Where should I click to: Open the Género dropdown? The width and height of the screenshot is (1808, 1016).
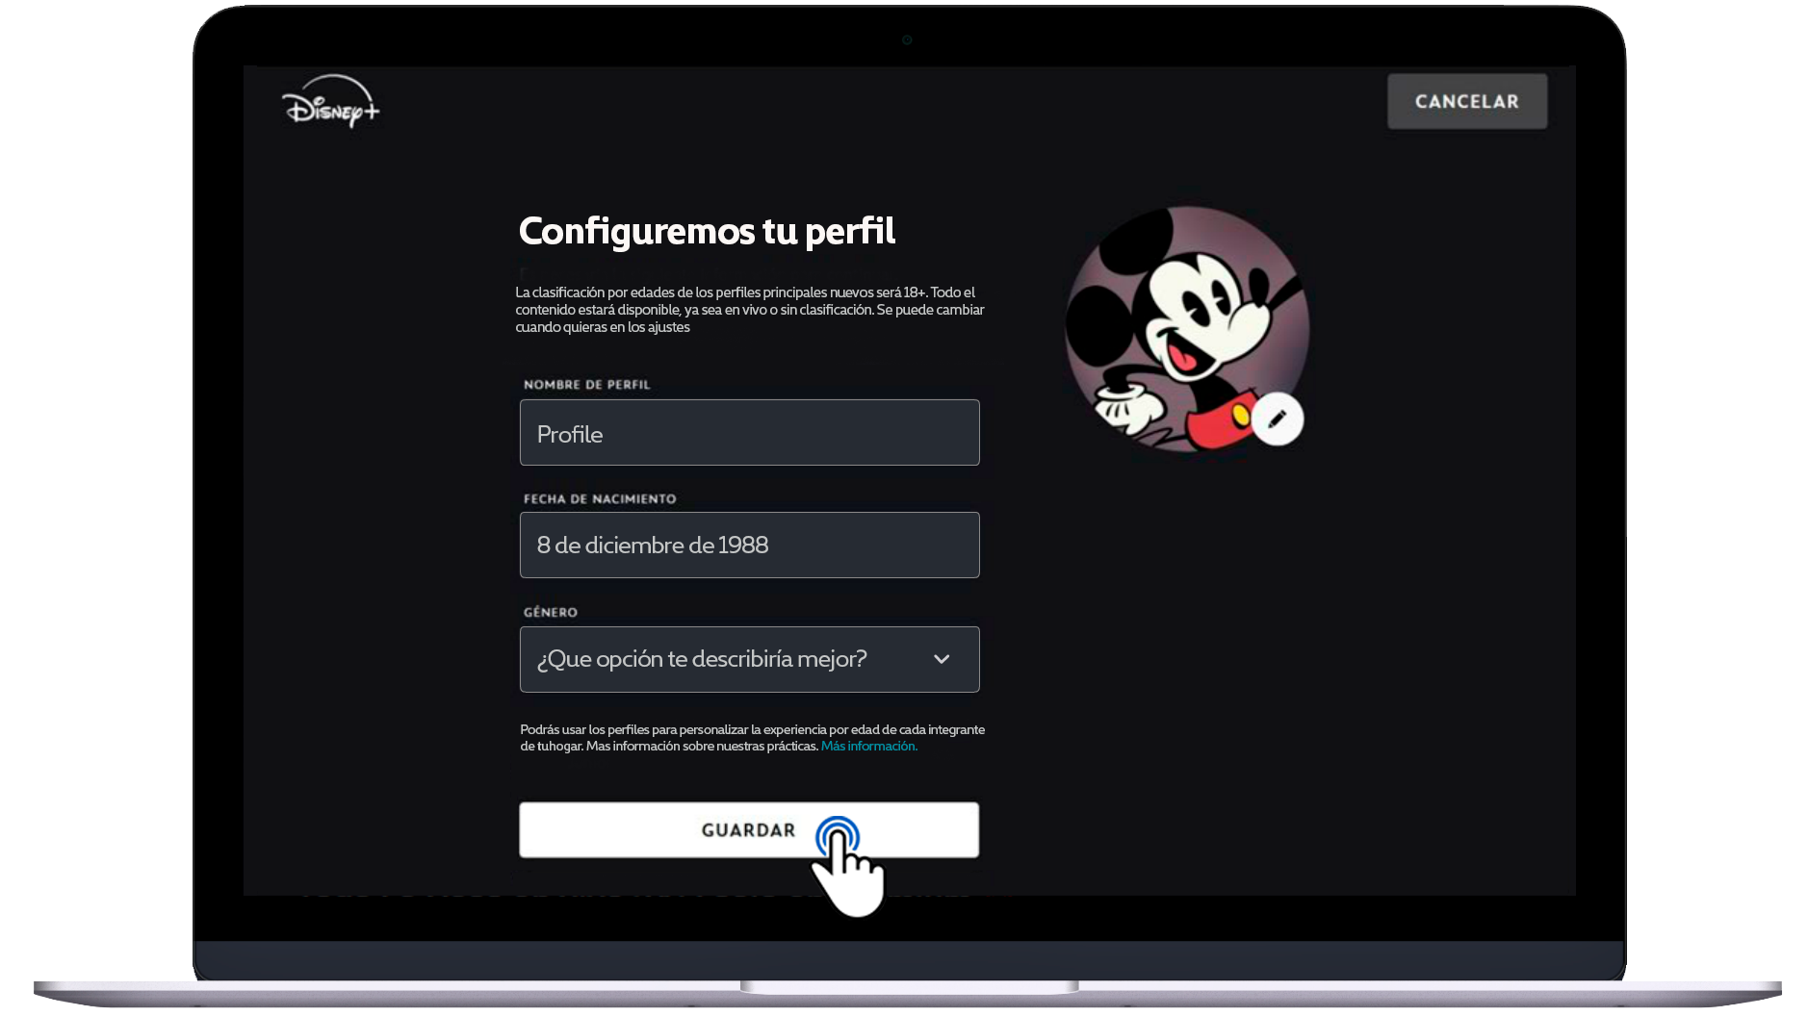(749, 659)
